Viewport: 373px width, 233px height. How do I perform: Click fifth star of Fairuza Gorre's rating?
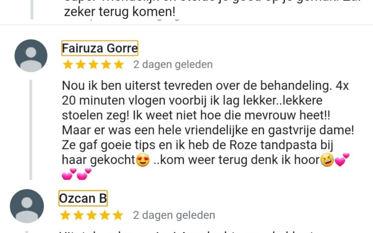click(x=119, y=65)
